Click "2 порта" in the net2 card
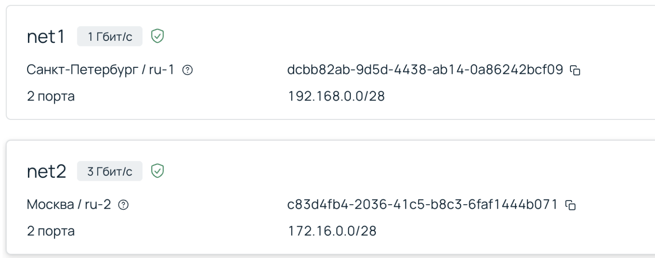The width and height of the screenshot is (655, 258). tap(51, 231)
